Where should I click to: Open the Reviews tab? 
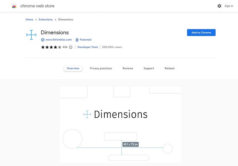coord(128,68)
